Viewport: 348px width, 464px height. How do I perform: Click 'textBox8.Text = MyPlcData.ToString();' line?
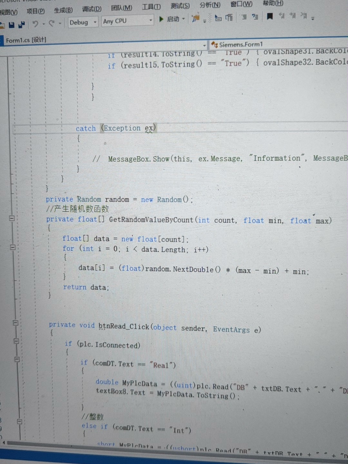tap(168, 394)
